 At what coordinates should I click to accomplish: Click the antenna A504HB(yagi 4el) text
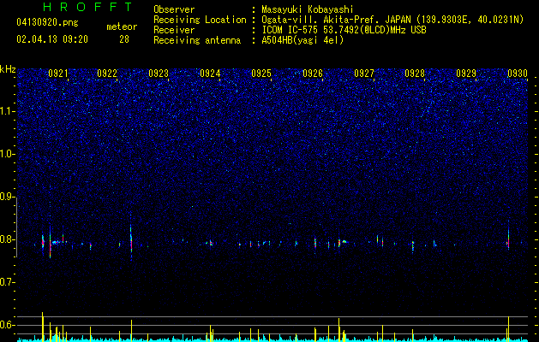[302, 40]
